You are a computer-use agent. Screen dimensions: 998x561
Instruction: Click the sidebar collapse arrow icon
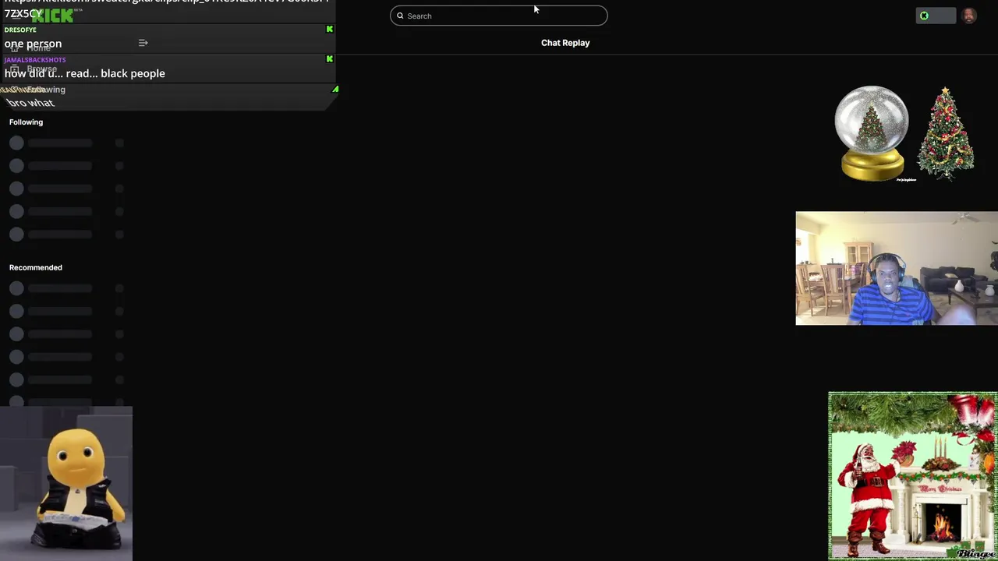pyautogui.click(x=143, y=43)
